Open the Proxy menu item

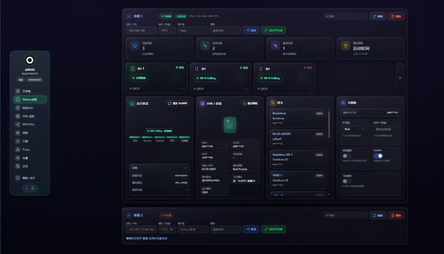(30, 149)
